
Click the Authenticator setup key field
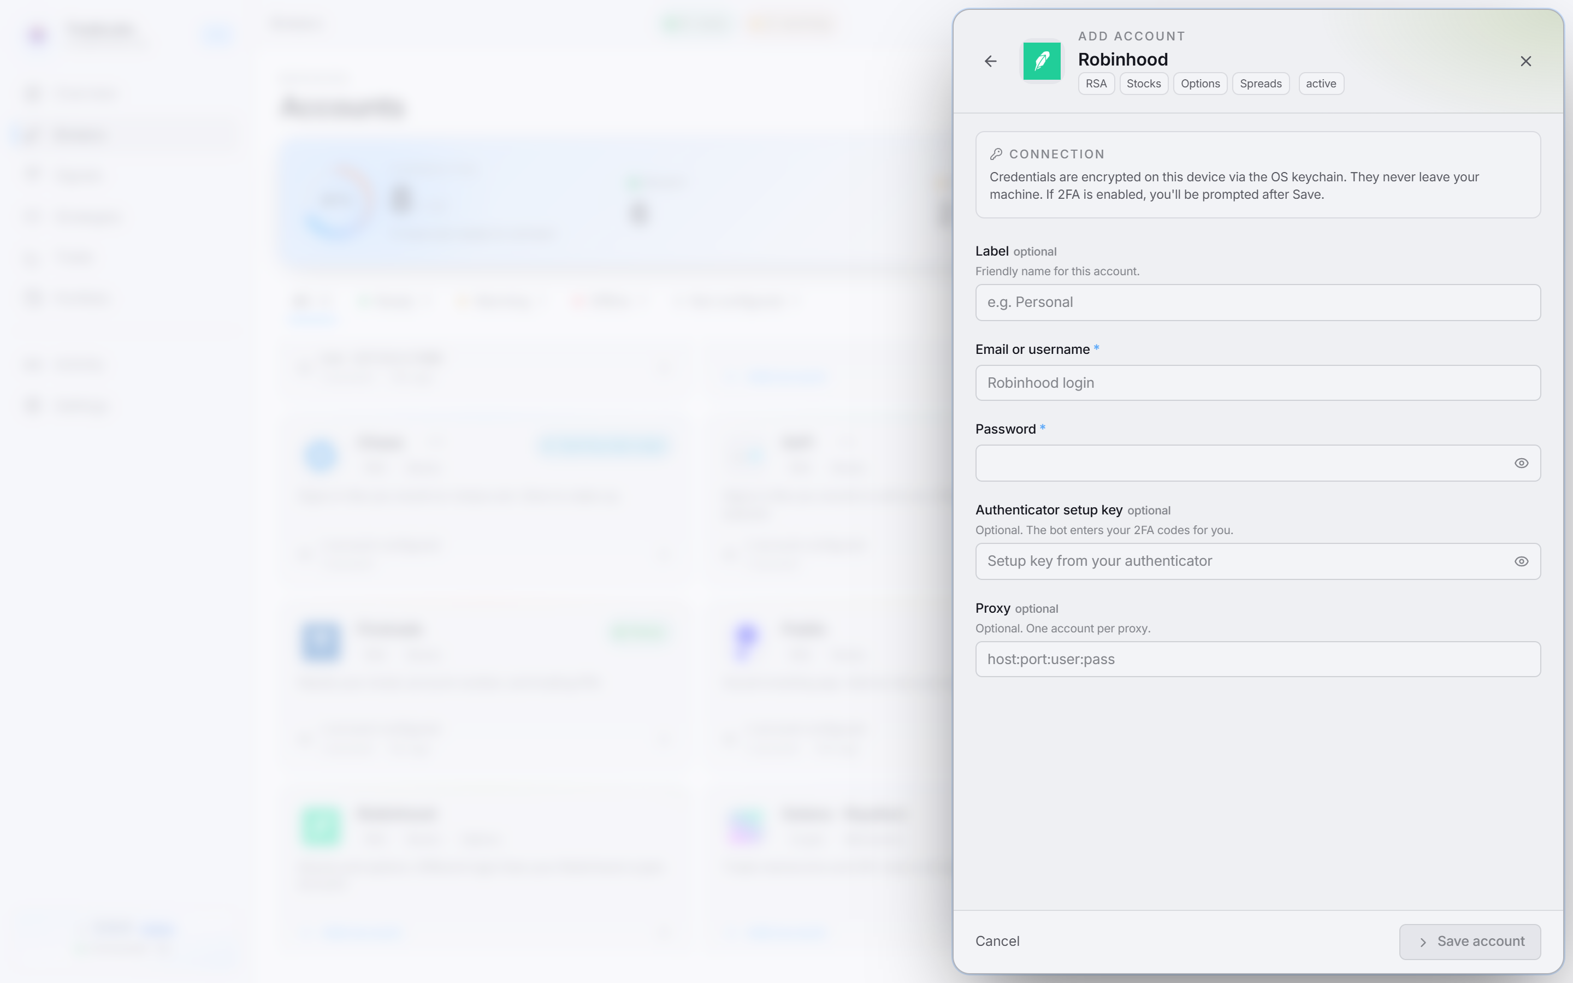click(1258, 561)
